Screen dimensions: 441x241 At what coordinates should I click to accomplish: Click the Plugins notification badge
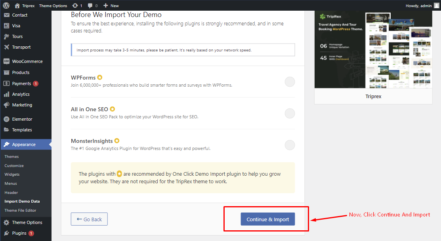tap(31, 233)
